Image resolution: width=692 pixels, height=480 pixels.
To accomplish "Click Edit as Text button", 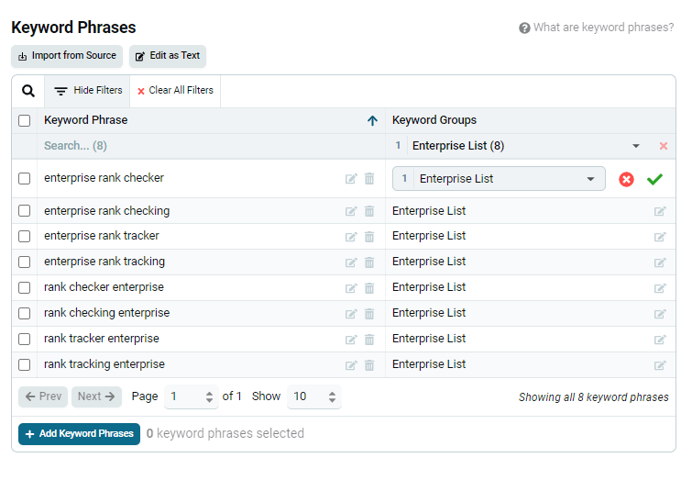I will tap(168, 56).
